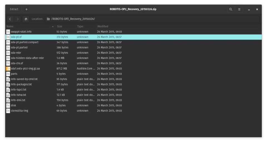This screenshot has width=267, height=143.
Task: Select the sda-mbr file
Action: pos(16,53)
